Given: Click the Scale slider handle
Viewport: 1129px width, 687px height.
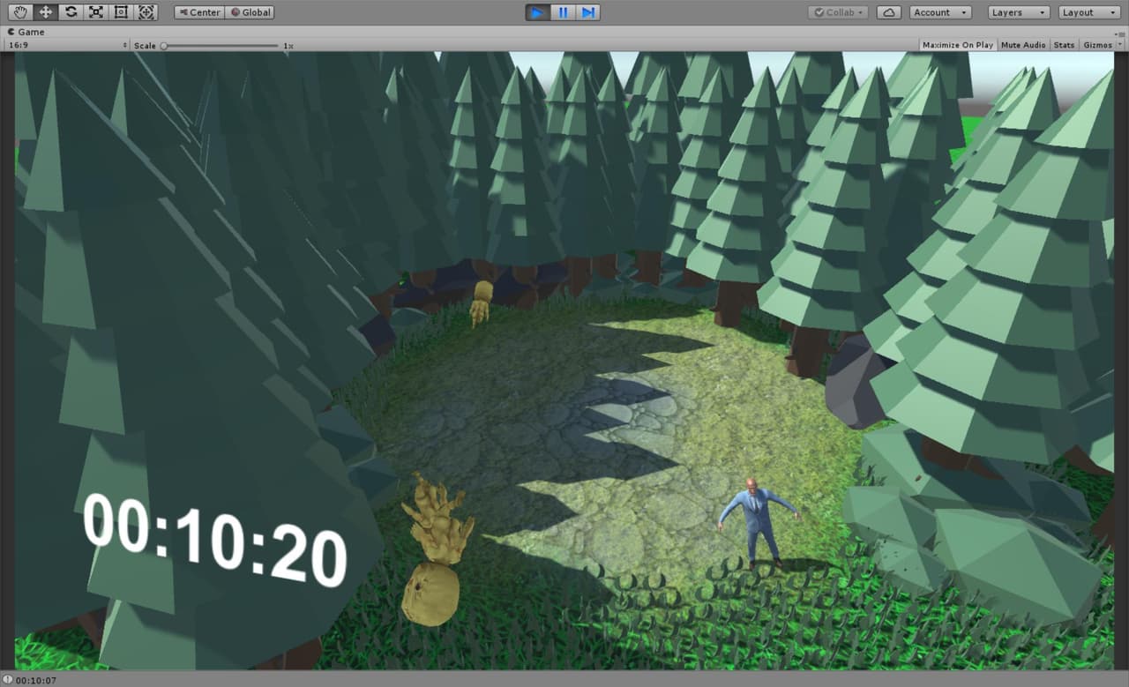Looking at the screenshot, I should click(x=164, y=45).
